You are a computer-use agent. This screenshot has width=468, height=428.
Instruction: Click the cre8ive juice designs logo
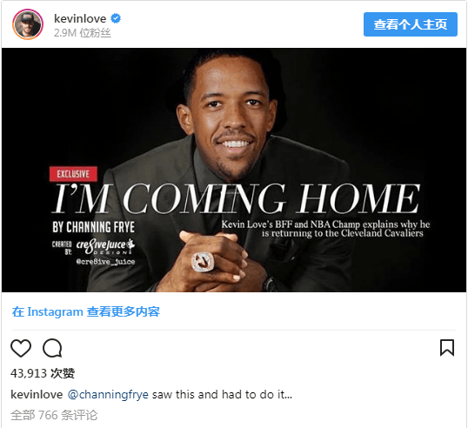coord(105,246)
